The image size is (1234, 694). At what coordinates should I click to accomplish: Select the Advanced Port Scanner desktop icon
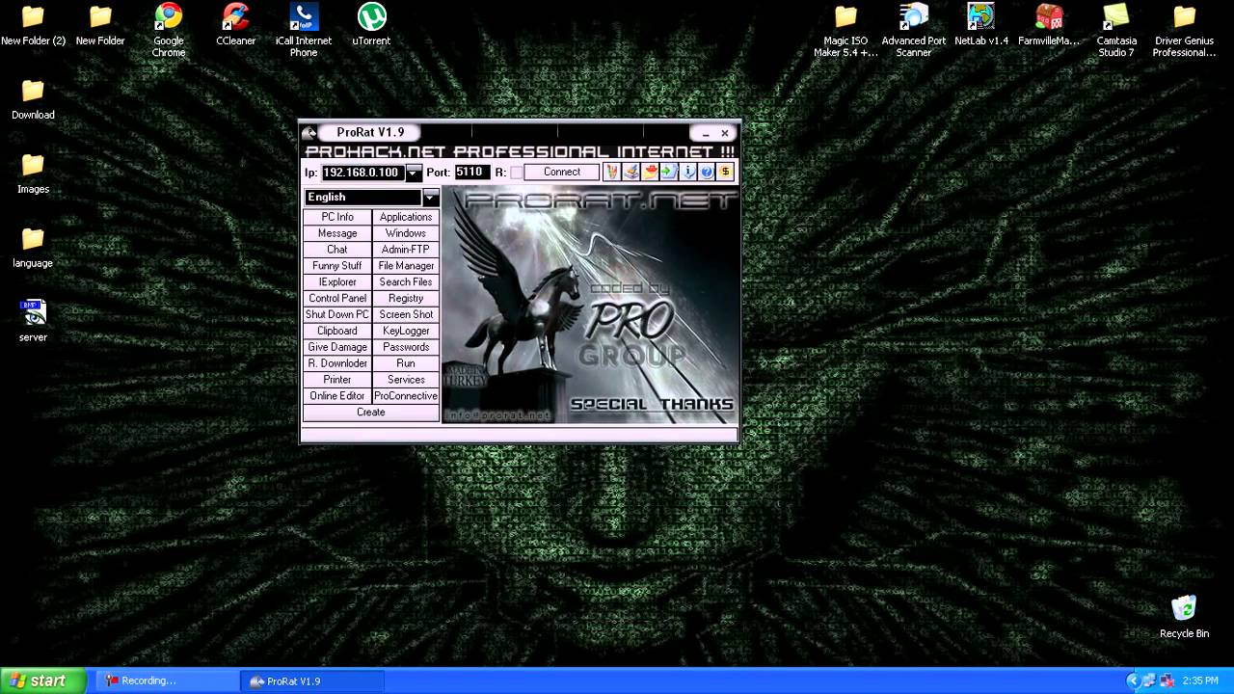tap(913, 30)
